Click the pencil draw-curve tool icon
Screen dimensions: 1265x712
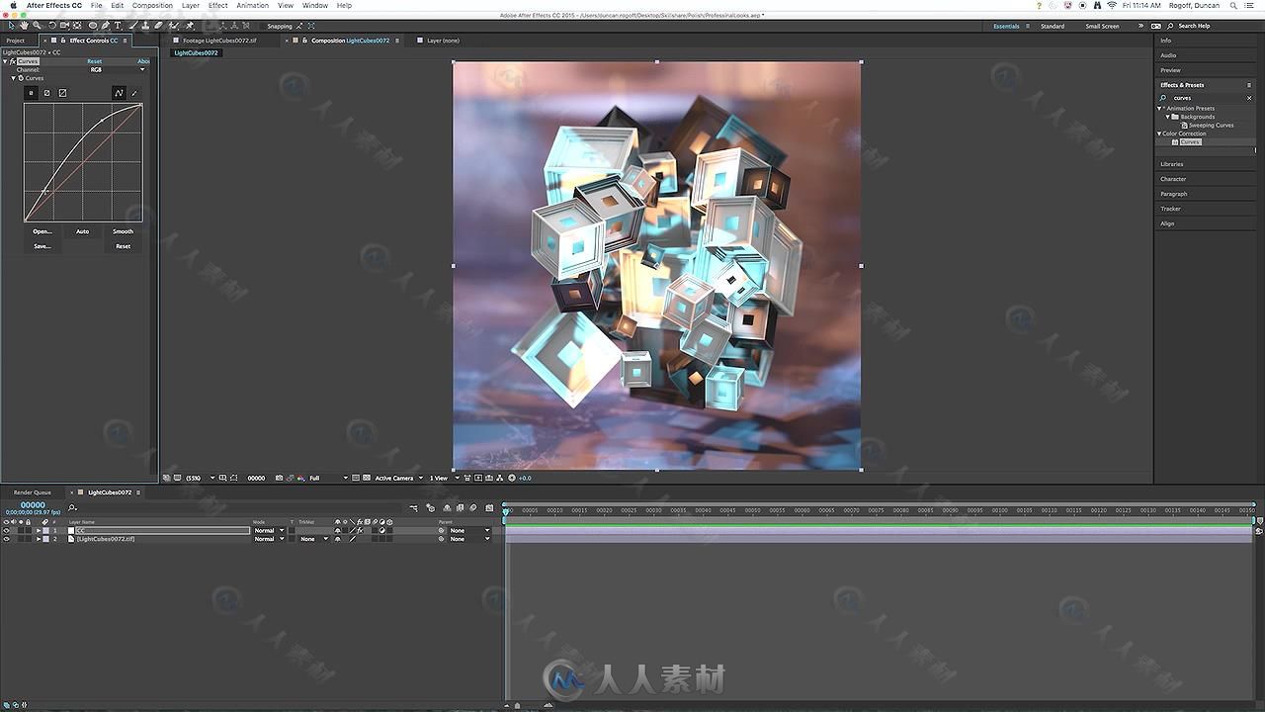coord(134,93)
